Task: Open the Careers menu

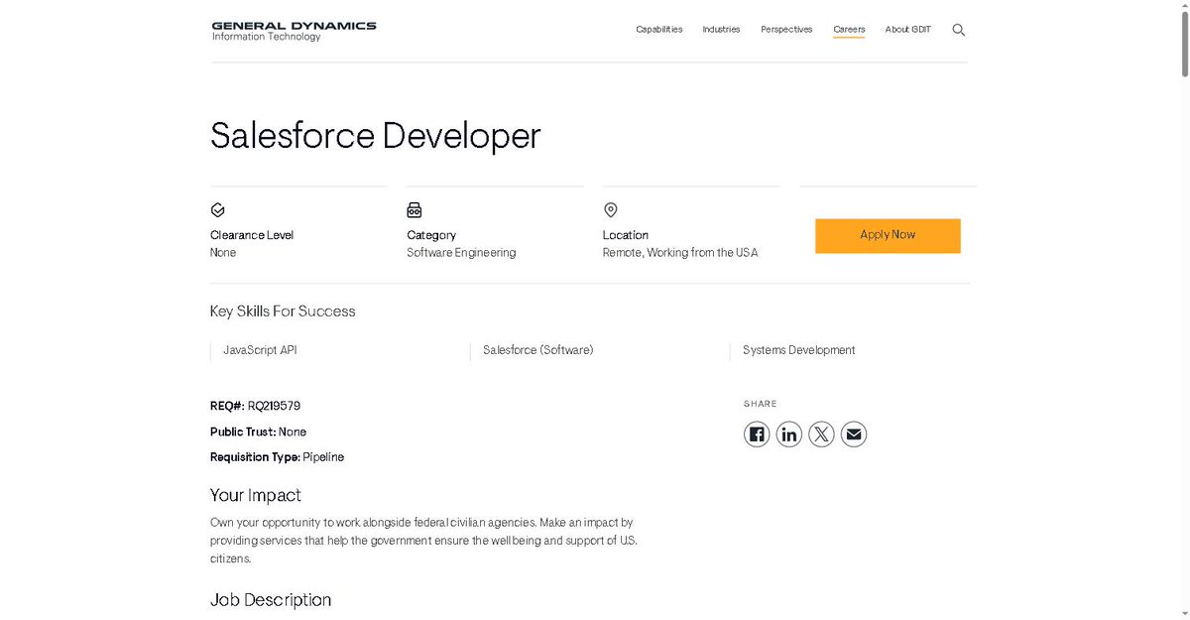Action: click(x=849, y=30)
